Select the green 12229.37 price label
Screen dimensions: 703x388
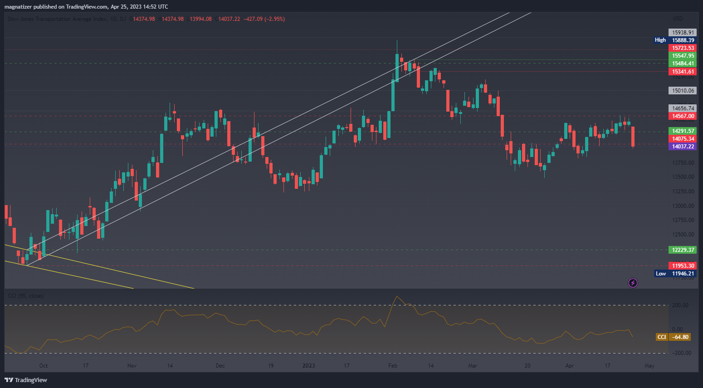(683, 250)
